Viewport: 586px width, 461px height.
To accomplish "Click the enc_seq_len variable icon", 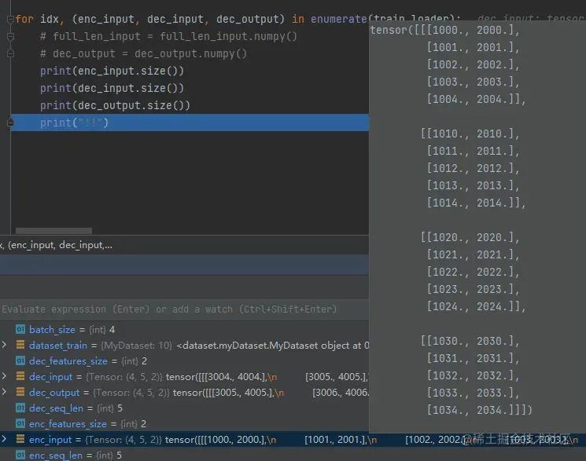I will click(20, 455).
